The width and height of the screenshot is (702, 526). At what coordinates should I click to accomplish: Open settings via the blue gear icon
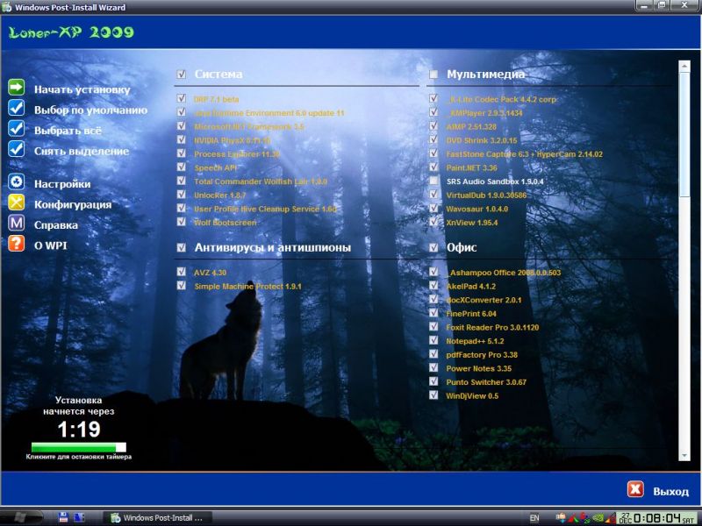(x=16, y=182)
